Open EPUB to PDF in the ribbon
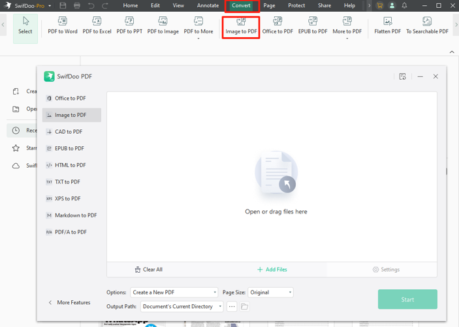 click(313, 25)
